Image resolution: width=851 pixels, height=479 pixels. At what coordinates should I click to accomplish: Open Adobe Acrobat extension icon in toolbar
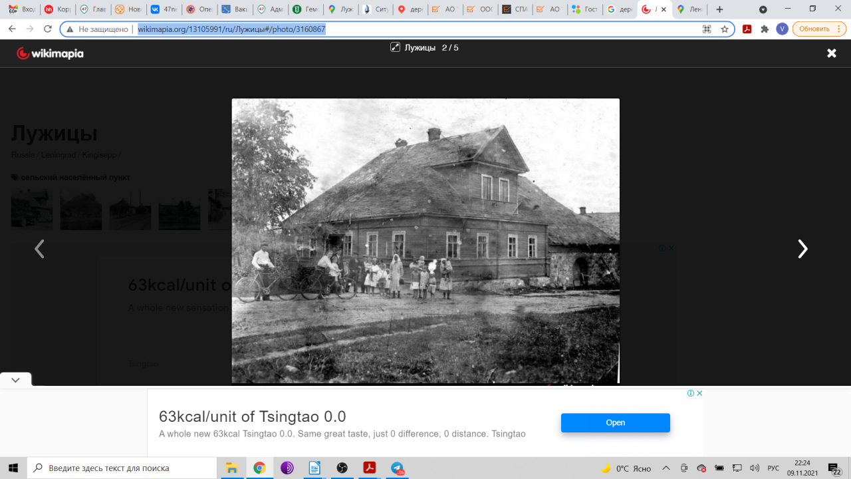tap(747, 29)
